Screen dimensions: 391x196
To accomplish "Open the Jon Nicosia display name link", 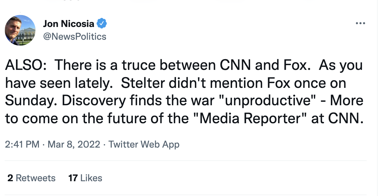I will [69, 24].
